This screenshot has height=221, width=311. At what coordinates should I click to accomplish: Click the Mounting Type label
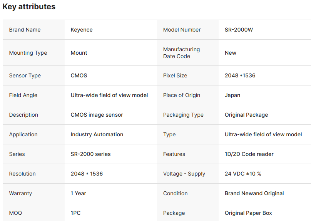(28, 53)
